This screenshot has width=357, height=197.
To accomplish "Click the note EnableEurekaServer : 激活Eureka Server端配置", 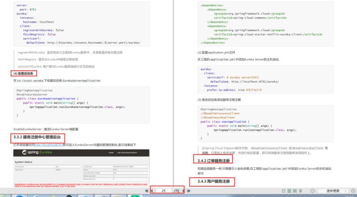I will click(46, 129).
